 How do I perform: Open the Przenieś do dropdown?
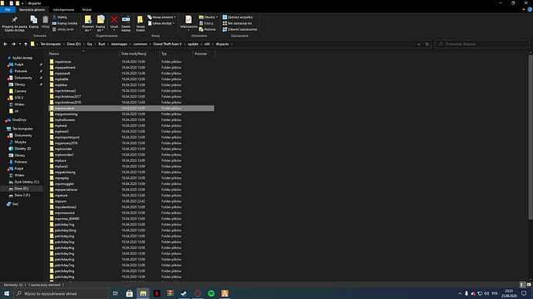click(x=88, y=29)
